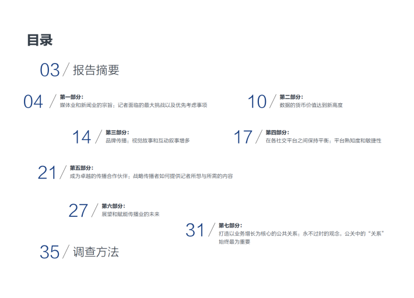Open page number 03 entry

tap(50, 70)
